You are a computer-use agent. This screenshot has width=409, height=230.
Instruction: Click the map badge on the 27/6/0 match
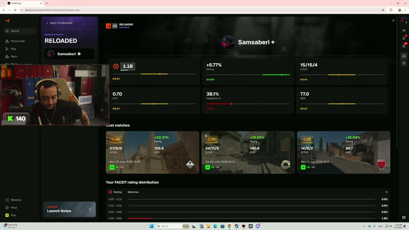(x=190, y=165)
